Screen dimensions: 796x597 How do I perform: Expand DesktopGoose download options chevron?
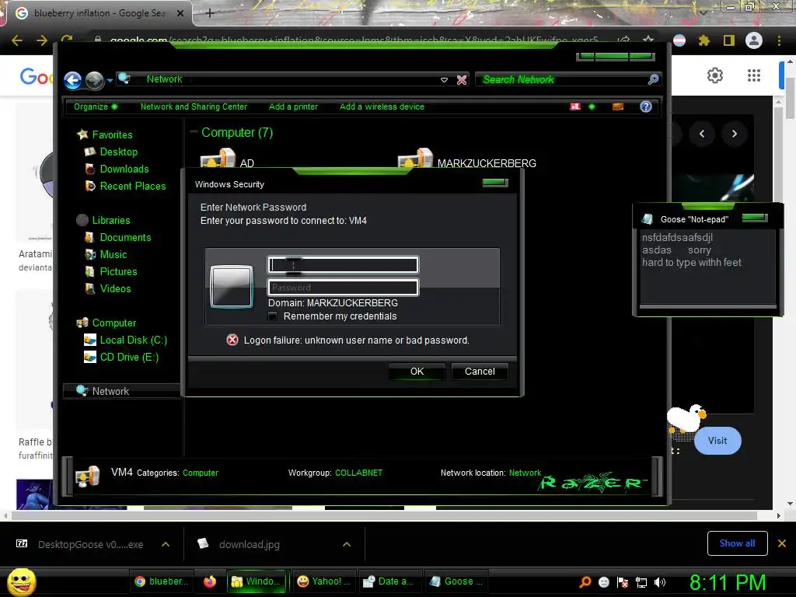(166, 544)
